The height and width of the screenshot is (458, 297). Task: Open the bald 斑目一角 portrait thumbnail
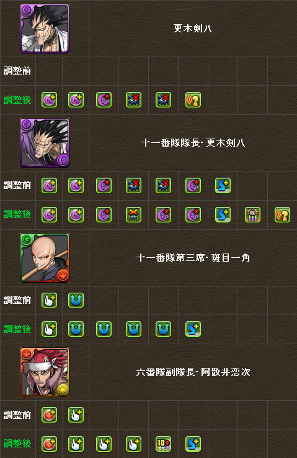tap(45, 258)
